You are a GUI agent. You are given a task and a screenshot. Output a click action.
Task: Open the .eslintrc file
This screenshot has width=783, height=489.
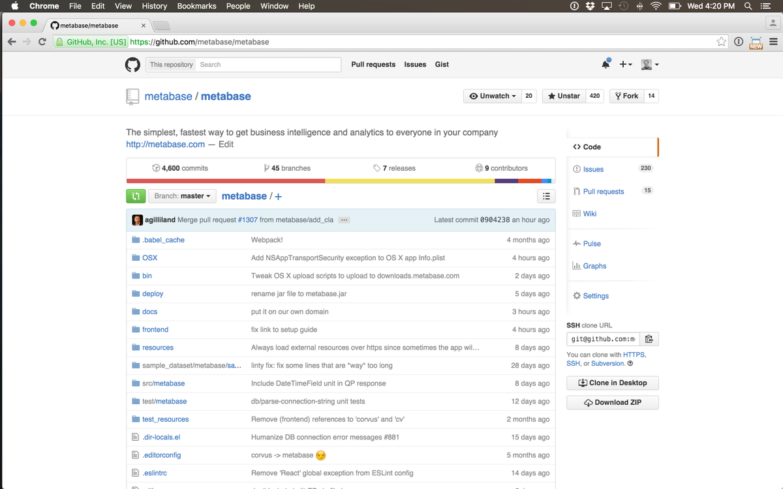[x=154, y=473]
